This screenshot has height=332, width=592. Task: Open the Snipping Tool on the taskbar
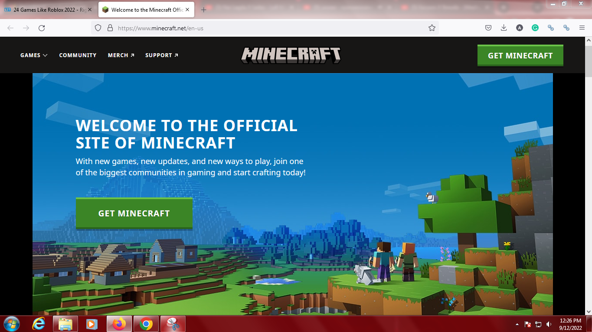[173, 324]
